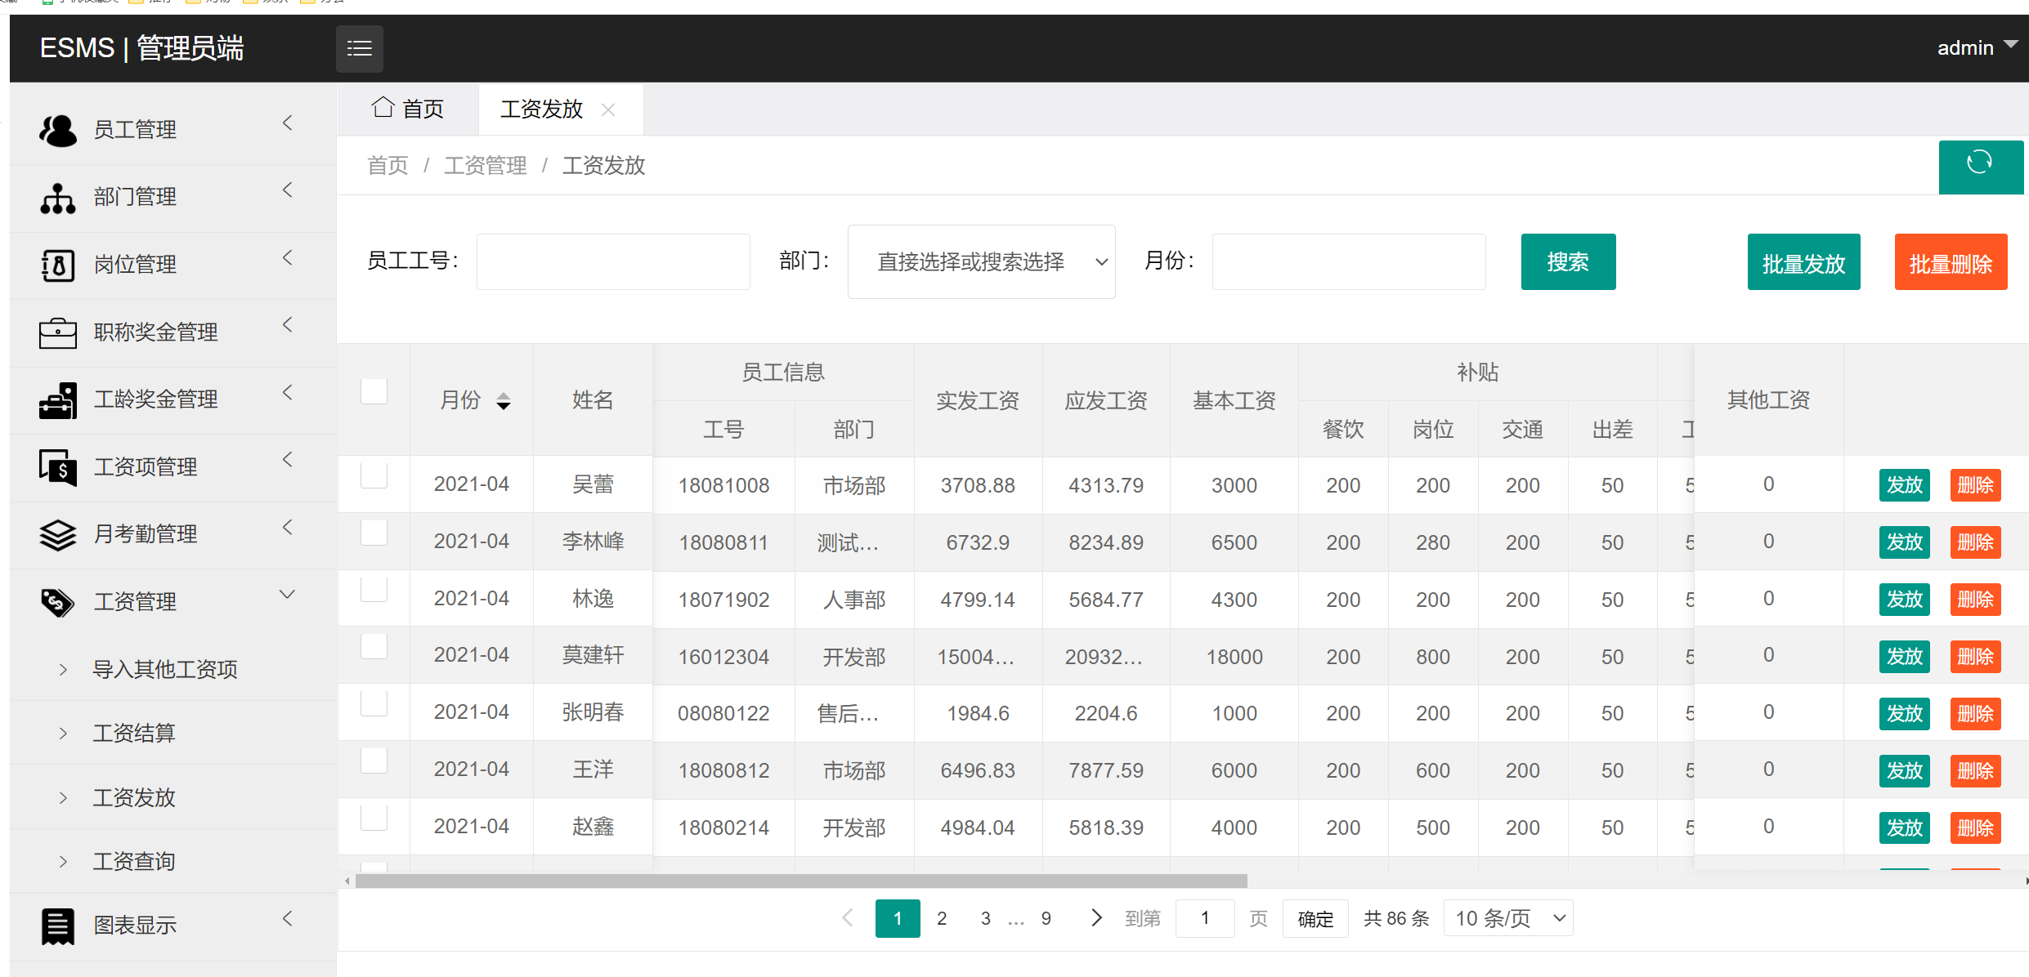The width and height of the screenshot is (2029, 977).
Task: Click the 图表显示 document icon
Action: (x=57, y=926)
